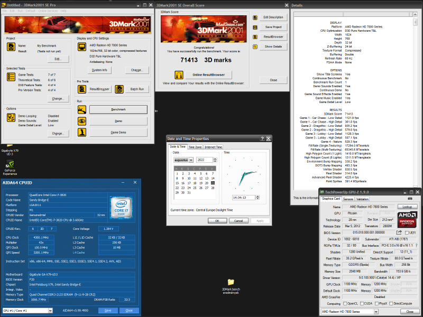Click the Cancel button in Date and Time

[238, 221]
